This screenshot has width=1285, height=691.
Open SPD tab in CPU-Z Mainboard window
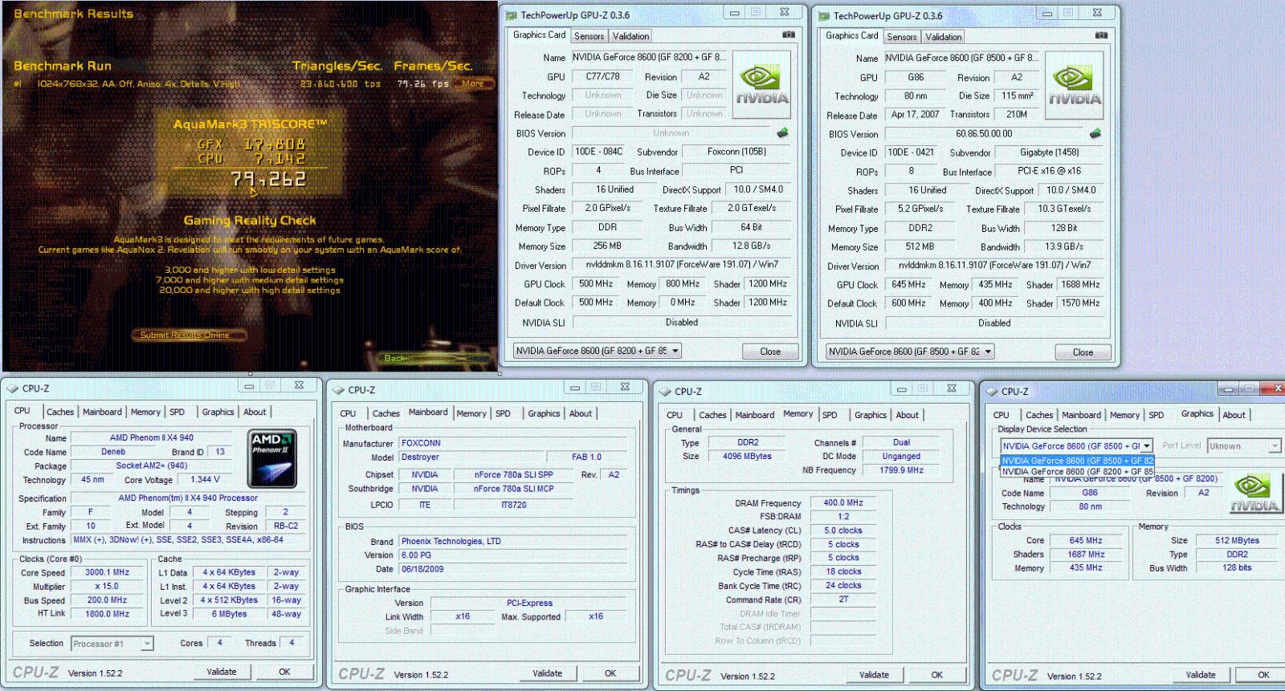coord(503,413)
